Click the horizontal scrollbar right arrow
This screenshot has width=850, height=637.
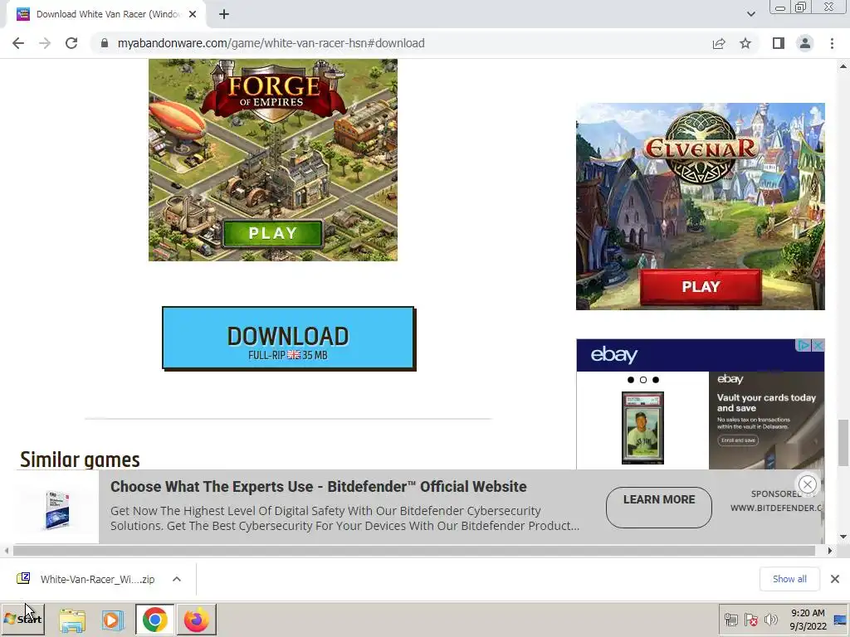(829, 551)
